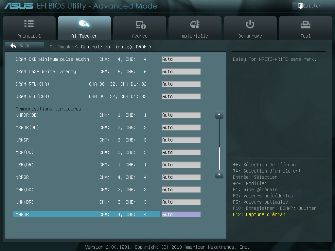The image size is (335, 251).
Task: Click the Avancé monitor info icon
Action: (x=140, y=25)
